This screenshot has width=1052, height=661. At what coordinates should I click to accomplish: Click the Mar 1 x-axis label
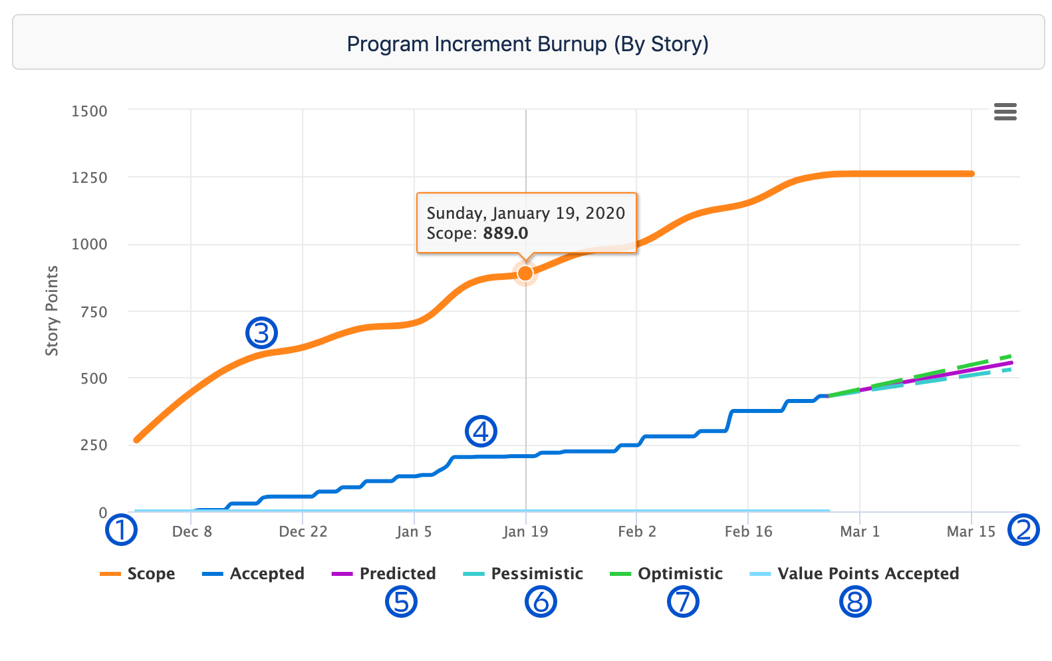[860, 531]
